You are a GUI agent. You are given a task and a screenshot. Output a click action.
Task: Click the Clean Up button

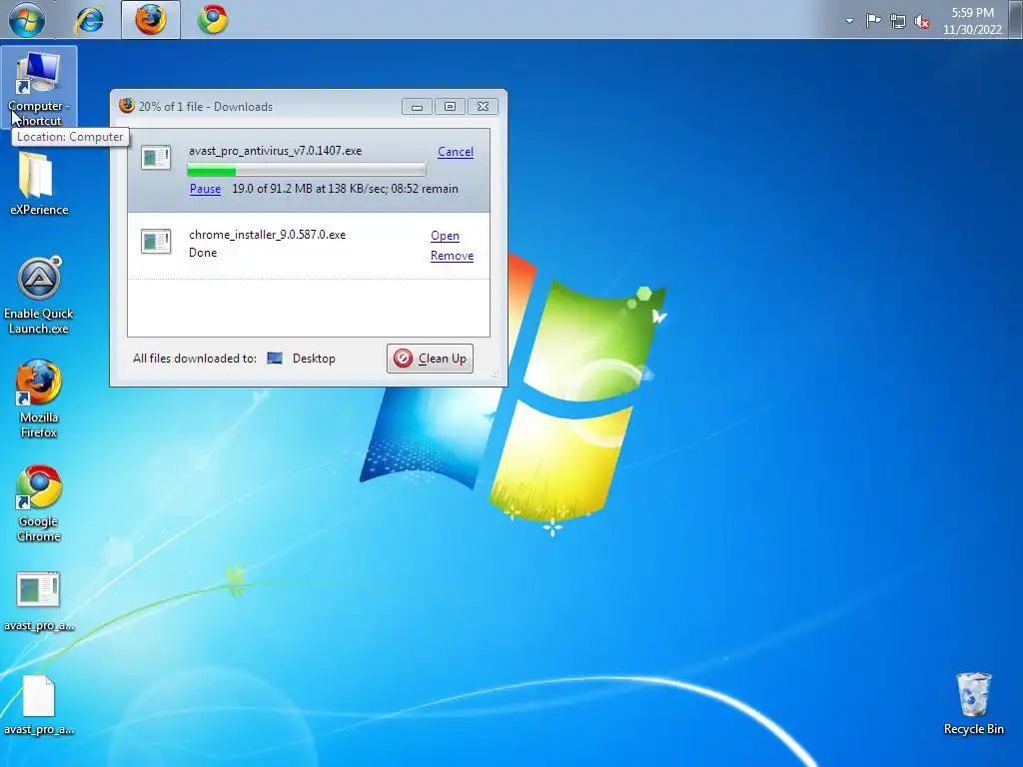tap(430, 359)
